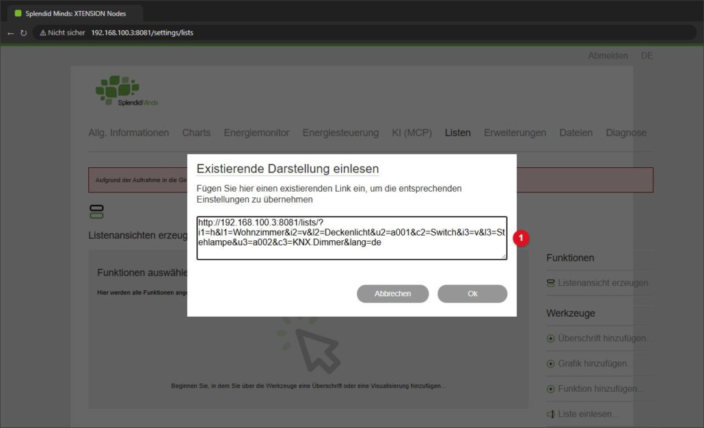Viewport: 704px width, 428px height.
Task: Click the plus icon beside Überschrift hinzufügen
Action: click(x=550, y=339)
